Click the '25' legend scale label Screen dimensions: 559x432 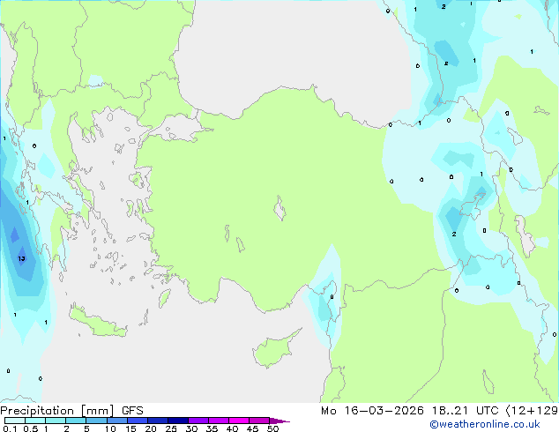(171, 428)
